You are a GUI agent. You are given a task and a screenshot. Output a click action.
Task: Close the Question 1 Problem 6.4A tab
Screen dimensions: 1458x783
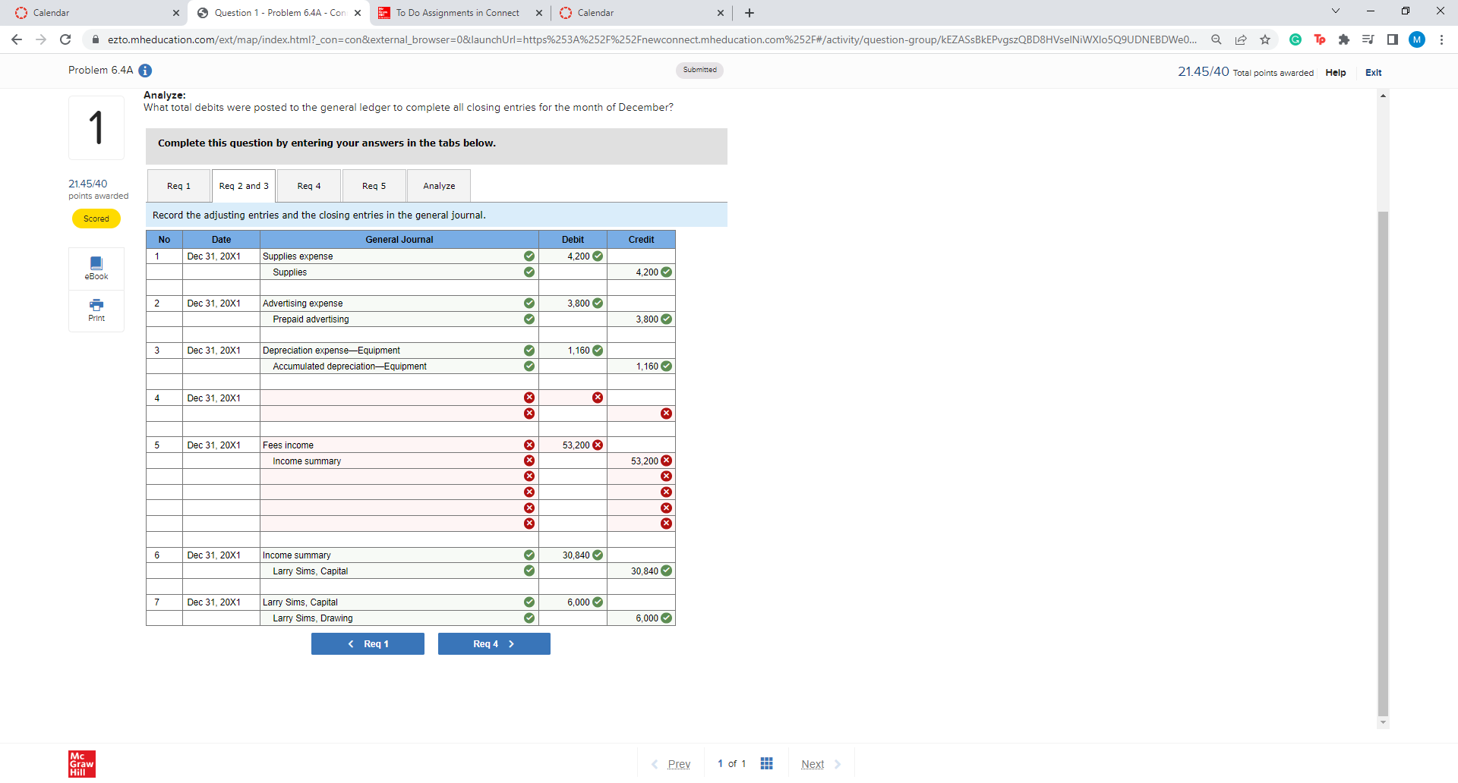click(358, 13)
